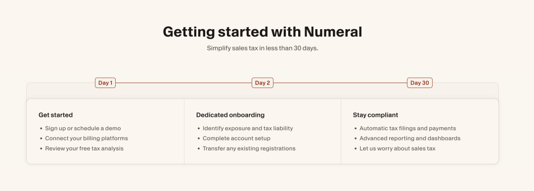This screenshot has width=534, height=191.
Task: Select Transfer any existing registrations item
Action: coord(249,149)
